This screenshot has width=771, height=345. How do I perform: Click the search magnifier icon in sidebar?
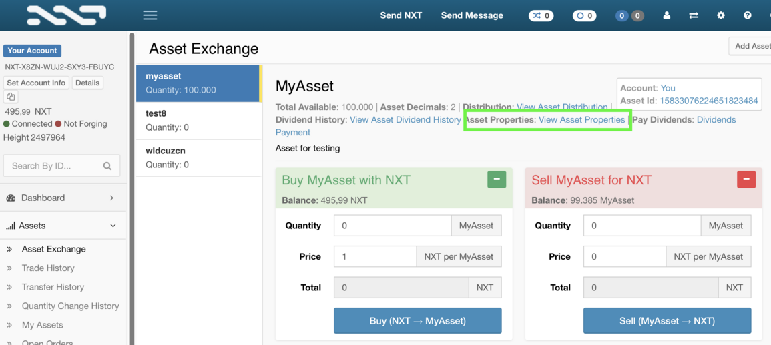click(x=107, y=166)
